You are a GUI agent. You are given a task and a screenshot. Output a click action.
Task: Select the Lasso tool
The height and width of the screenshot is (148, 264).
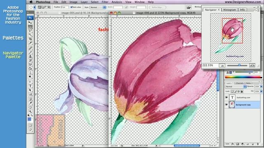(30, 31)
